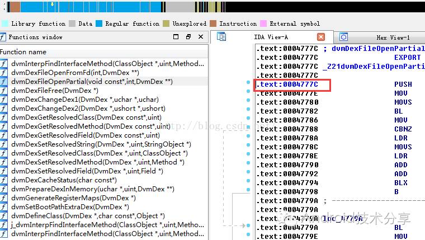The height and width of the screenshot is (240, 425).
Task: Click the function icon beside dvmDexSetResolvedClass
Action: [3, 153]
